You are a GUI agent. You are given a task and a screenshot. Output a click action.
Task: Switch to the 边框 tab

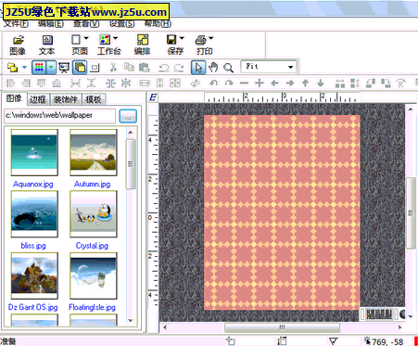point(38,99)
